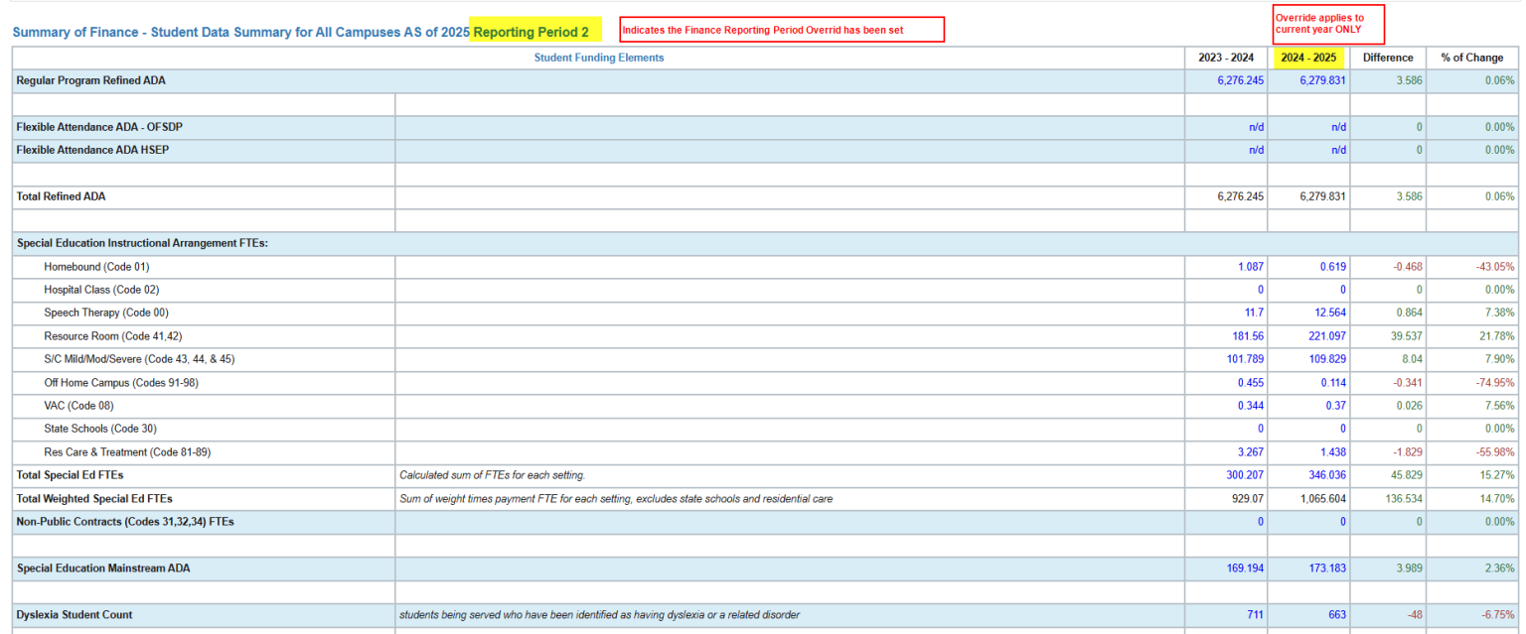
Task: Open the 2024-2025 Resource Room value 221.097
Action: click(1324, 336)
